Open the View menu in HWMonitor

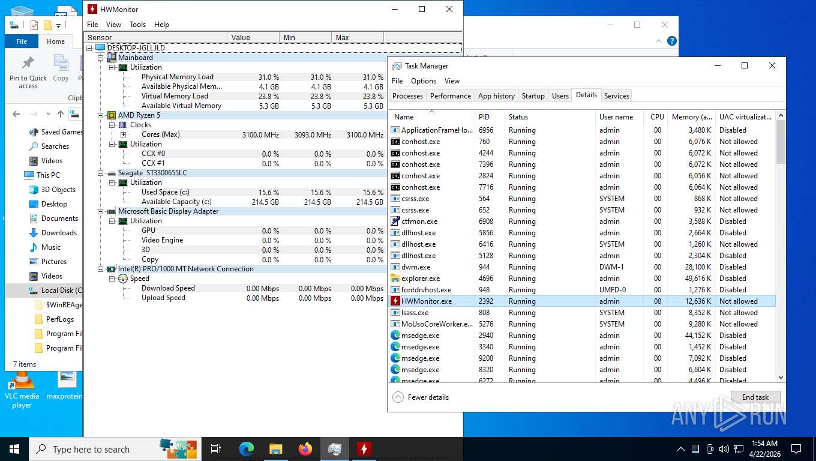click(x=113, y=25)
